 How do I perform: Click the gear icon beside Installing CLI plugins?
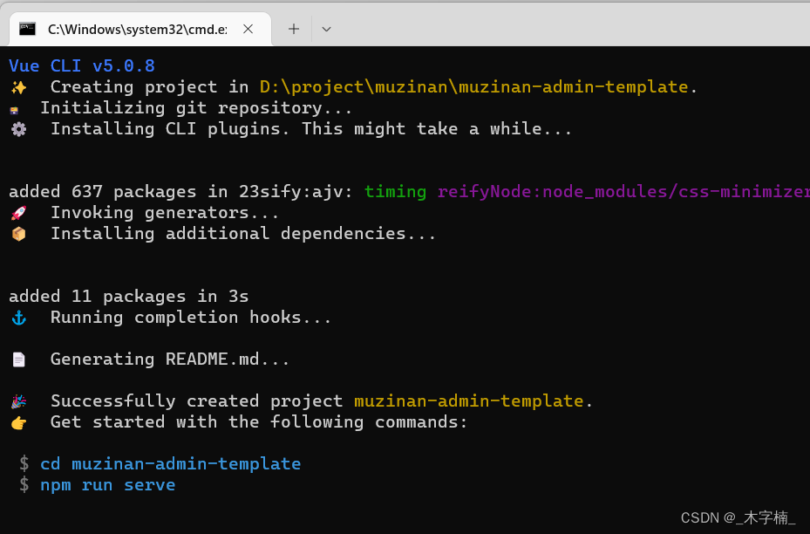[18, 129]
